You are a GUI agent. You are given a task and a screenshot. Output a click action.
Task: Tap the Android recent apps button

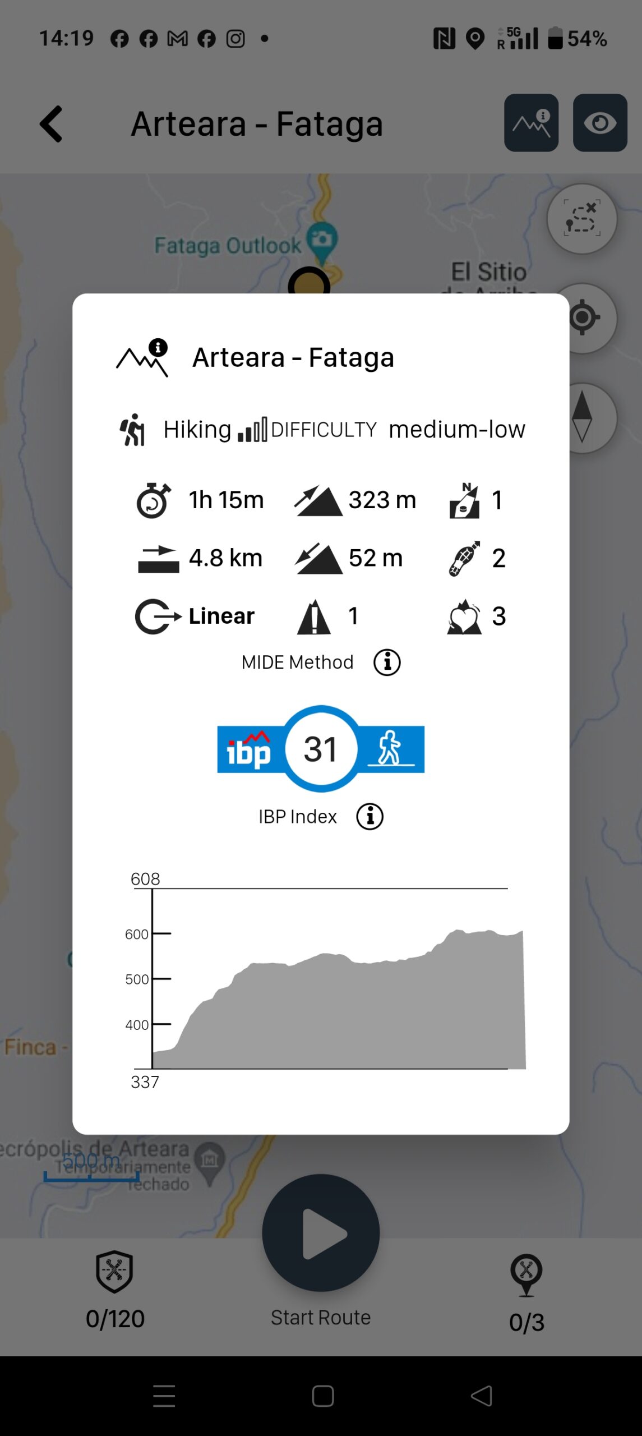pos(164,1396)
